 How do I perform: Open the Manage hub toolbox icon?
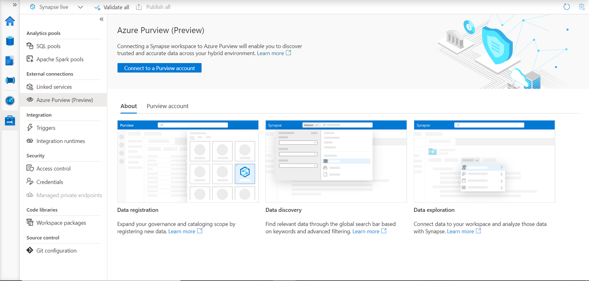click(x=10, y=121)
